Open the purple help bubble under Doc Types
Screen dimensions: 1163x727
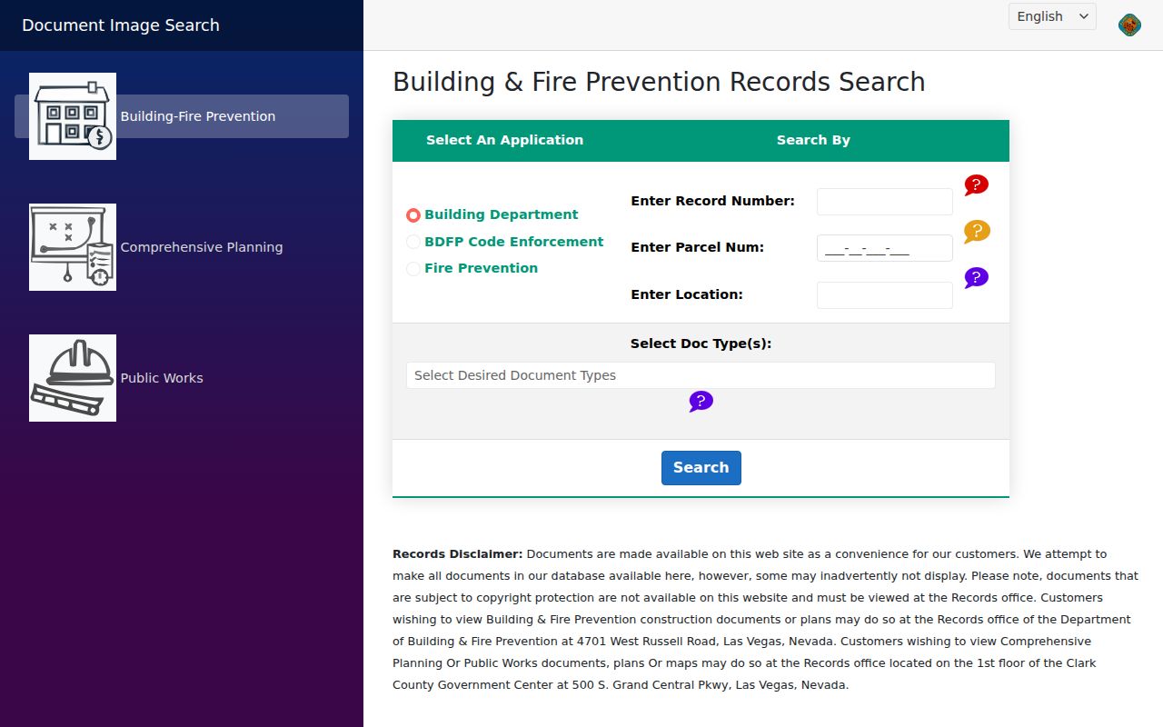point(701,402)
